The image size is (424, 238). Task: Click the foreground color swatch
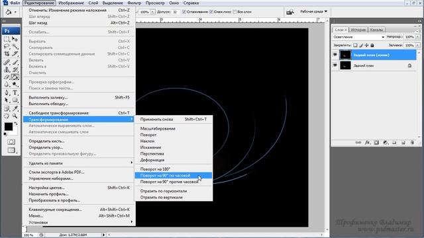point(8,126)
